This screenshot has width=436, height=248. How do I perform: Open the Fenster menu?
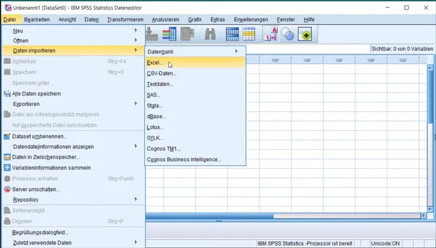pyautogui.click(x=286, y=19)
